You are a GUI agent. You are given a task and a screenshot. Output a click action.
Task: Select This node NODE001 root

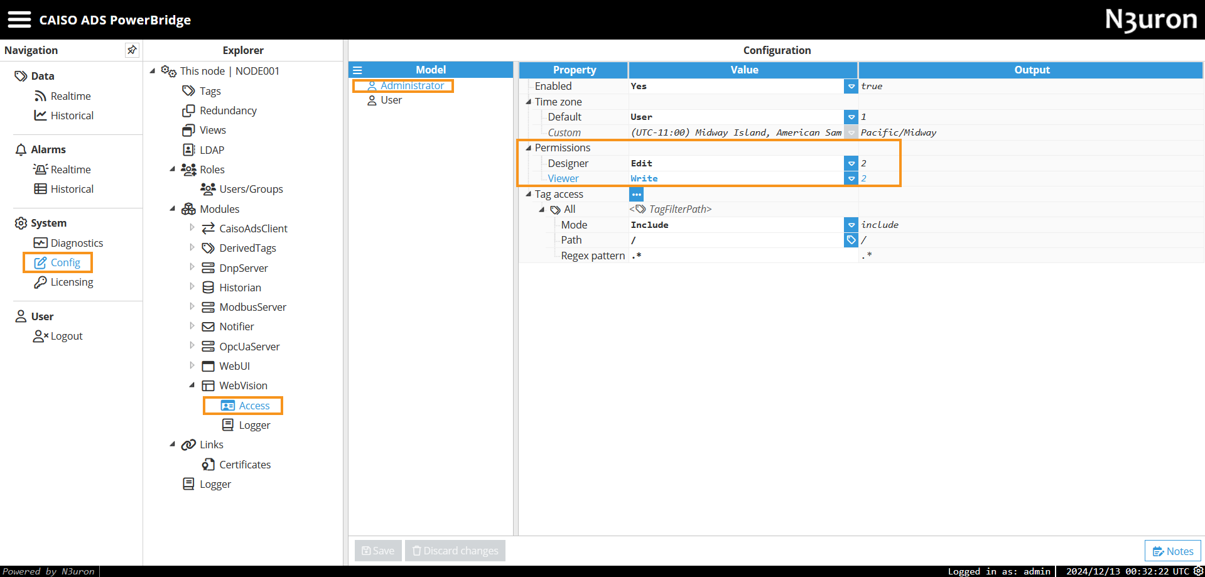tap(229, 71)
